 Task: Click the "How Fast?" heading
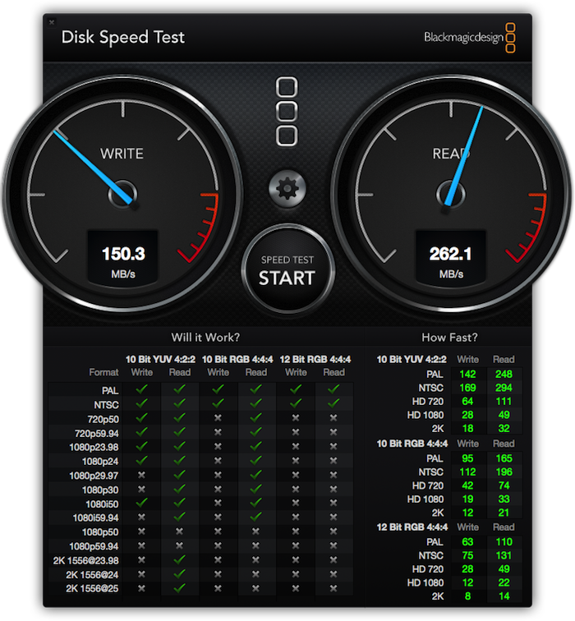(x=449, y=337)
